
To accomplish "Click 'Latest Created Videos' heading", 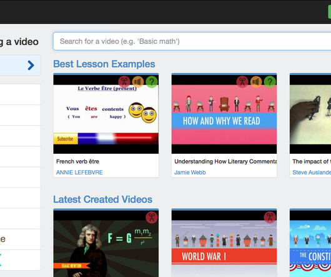I will pos(103,199).
